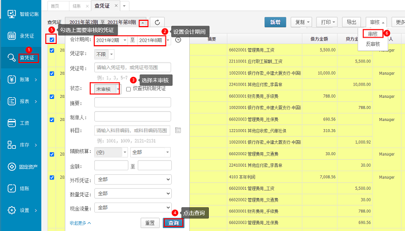Click the 导出 button
The image size is (405, 231).
(x=352, y=22)
